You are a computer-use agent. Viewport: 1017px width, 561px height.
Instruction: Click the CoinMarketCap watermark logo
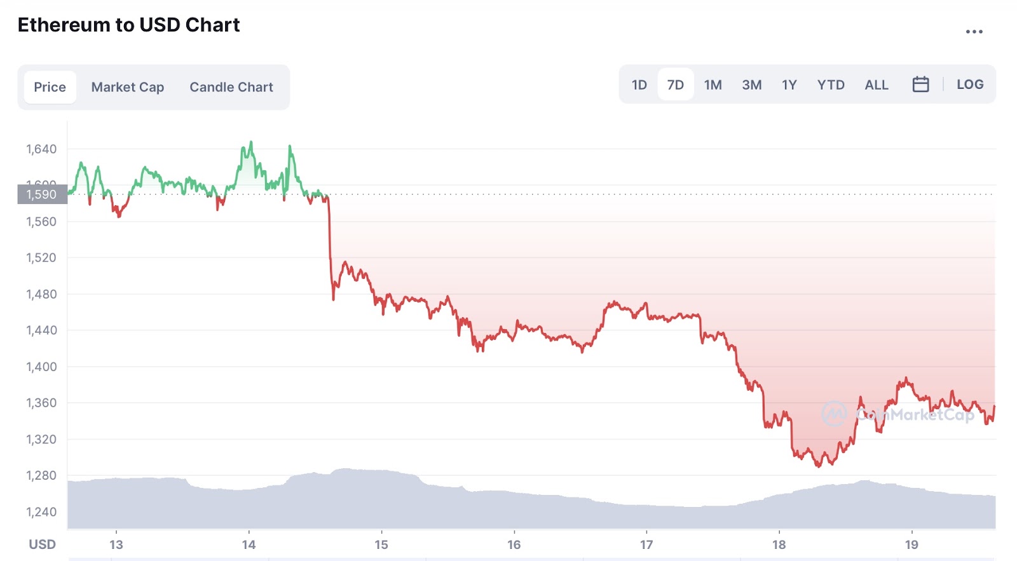click(x=834, y=414)
